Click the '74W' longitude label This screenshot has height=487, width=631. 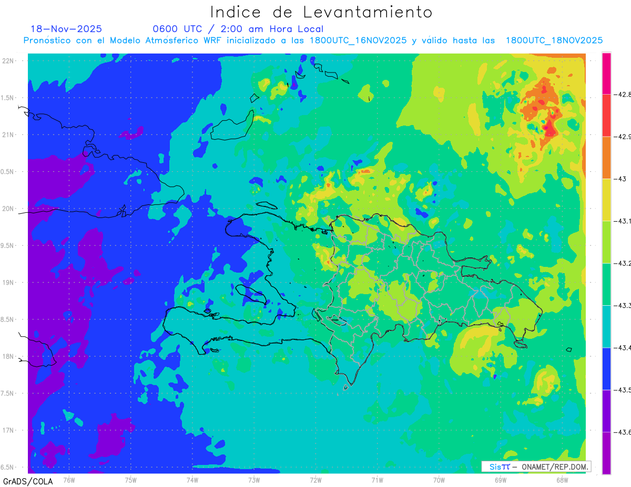click(192, 480)
